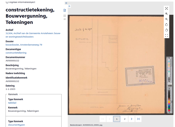Viewport: 175px width, 127px height.
Task: Open the constructietekening document type link
Action: pyautogui.click(x=16, y=53)
